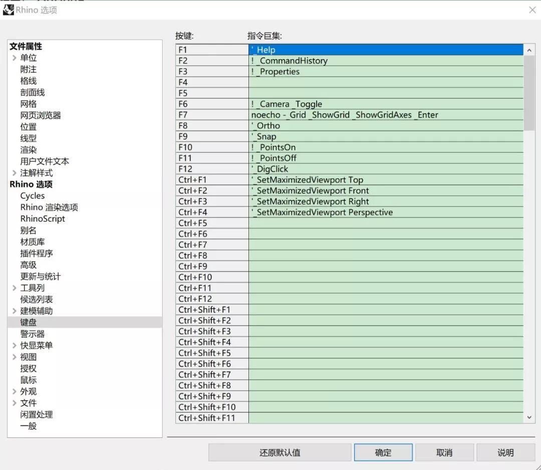The height and width of the screenshot is (470, 541).
Task: Select 附注 in options tree
Action: [28, 69]
